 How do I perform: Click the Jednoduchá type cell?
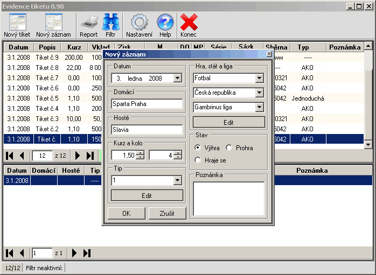[x=308, y=98]
